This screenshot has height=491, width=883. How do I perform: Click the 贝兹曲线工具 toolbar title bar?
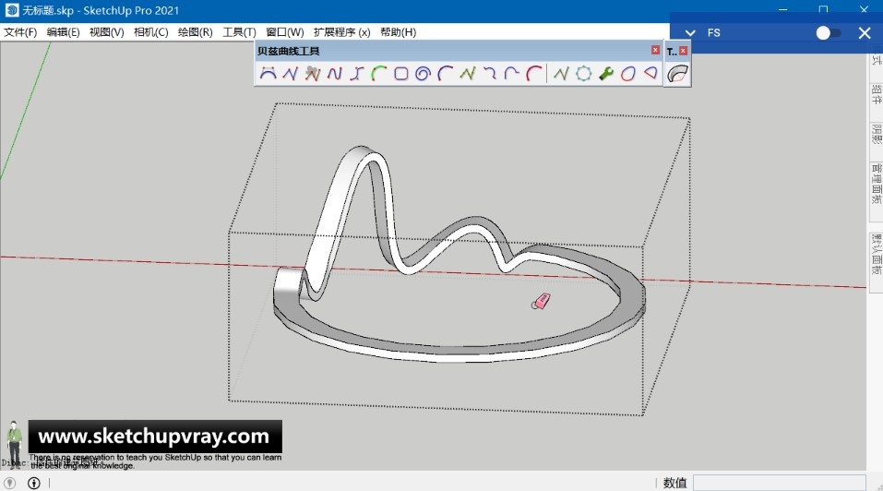453,51
